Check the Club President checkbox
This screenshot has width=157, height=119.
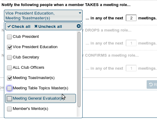[x=9, y=37]
